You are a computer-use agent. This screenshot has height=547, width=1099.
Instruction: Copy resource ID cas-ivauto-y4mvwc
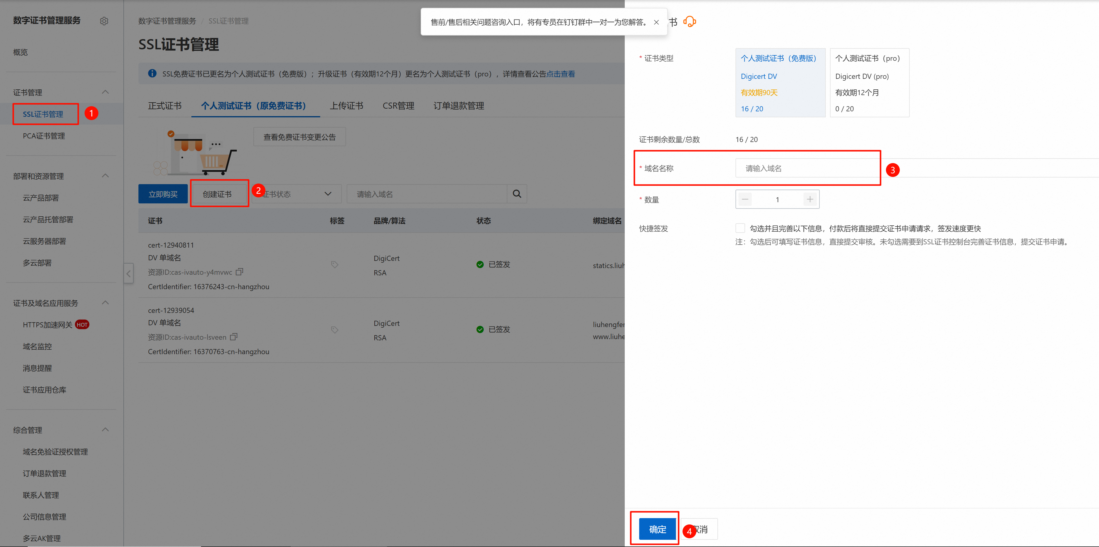click(x=239, y=272)
